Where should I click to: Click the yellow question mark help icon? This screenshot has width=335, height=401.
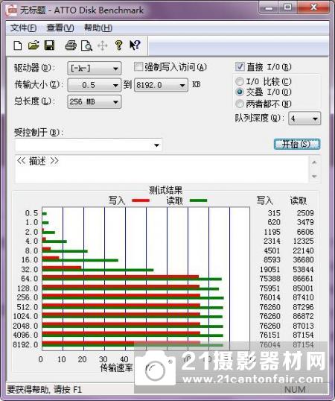[118, 45]
